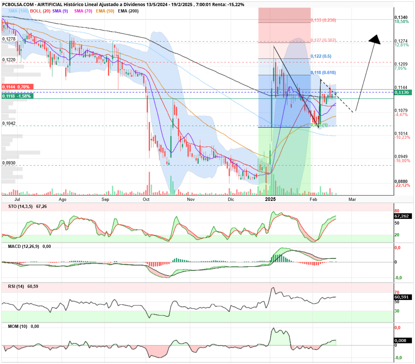Select the 0,127 (0.382) Fibonacci label

click(323, 40)
